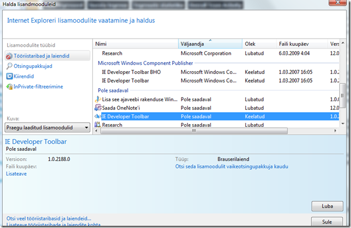Screen dimensions: 351x228
Task: Click the horizontal scrollbar right arrow
Action: pos(335,131)
